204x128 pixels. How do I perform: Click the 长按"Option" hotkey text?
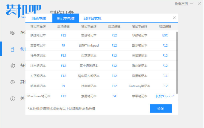[x=165, y=96]
